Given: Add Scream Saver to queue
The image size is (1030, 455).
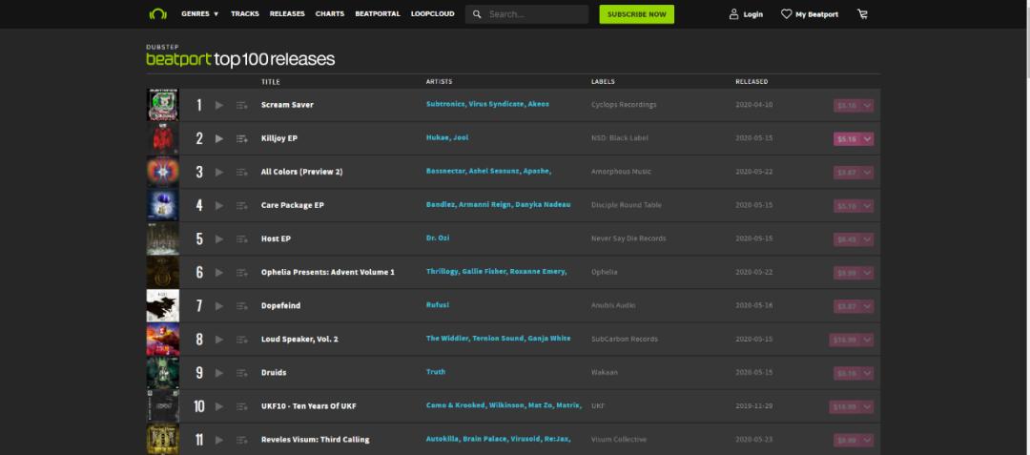Looking at the screenshot, I should [241, 105].
